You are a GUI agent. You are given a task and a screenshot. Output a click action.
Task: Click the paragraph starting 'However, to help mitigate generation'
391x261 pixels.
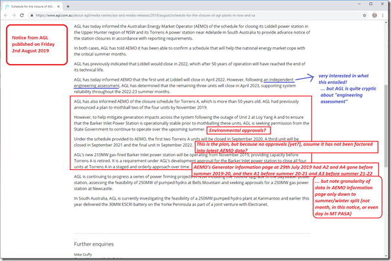pos(192,123)
